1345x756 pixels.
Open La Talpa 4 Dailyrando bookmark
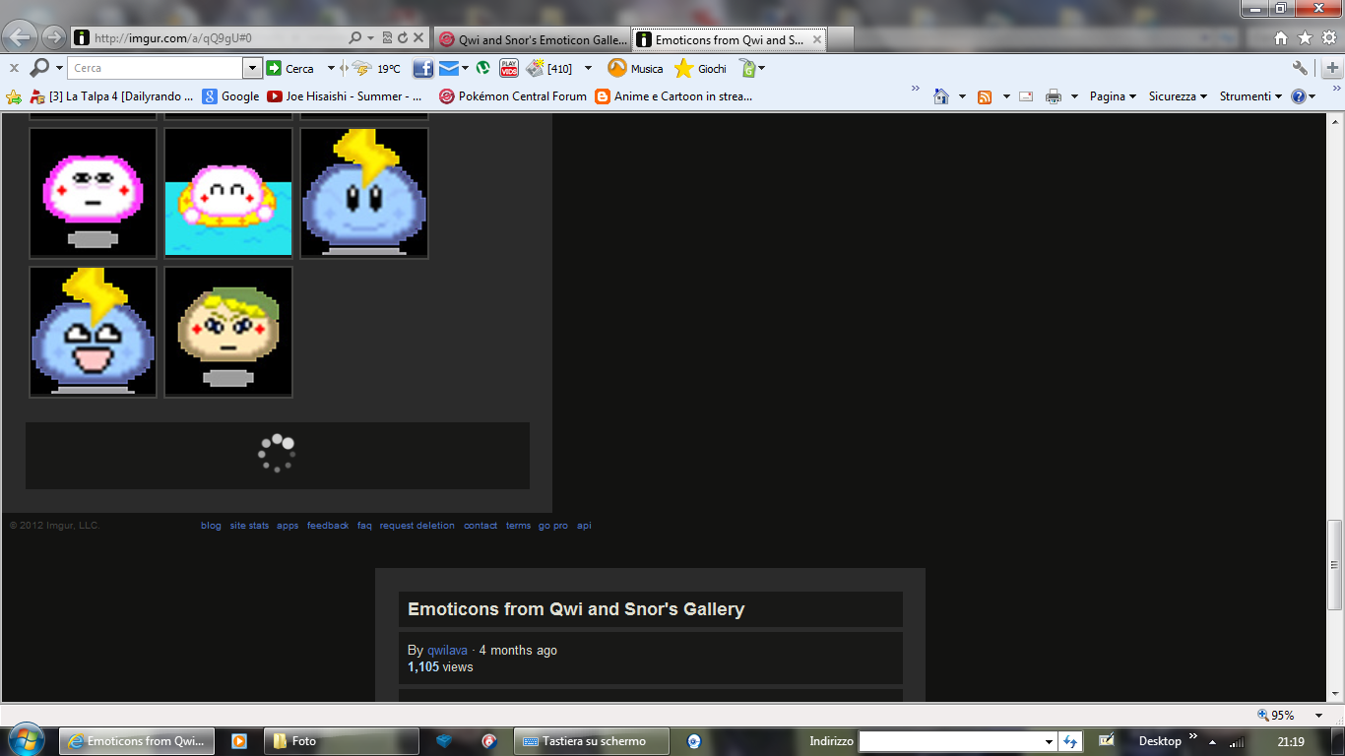(x=112, y=96)
